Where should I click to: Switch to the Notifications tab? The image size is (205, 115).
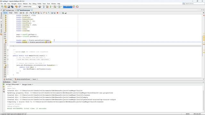click(x=7, y=82)
